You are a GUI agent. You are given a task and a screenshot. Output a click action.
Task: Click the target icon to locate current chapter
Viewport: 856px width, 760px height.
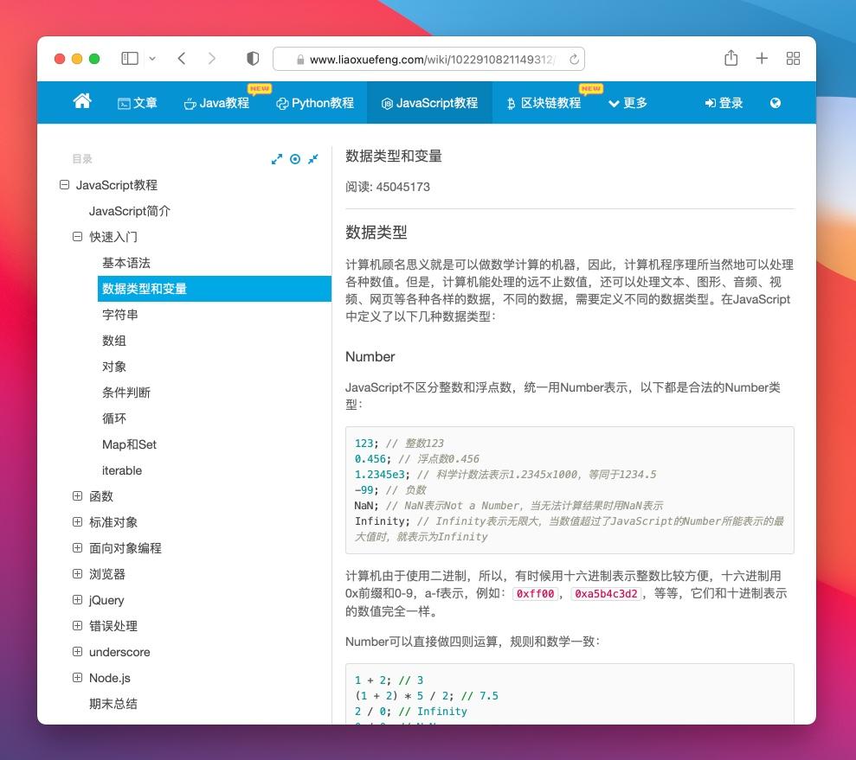pyautogui.click(x=295, y=159)
